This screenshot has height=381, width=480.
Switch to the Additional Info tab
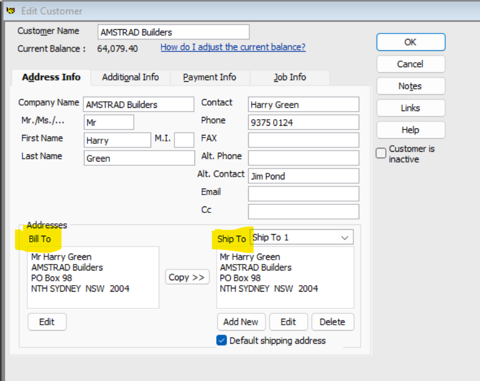(x=131, y=77)
